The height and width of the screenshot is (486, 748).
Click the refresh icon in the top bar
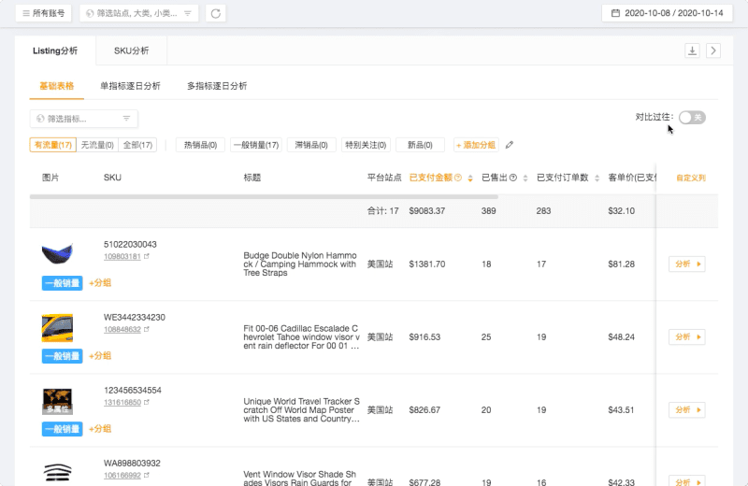click(x=216, y=14)
